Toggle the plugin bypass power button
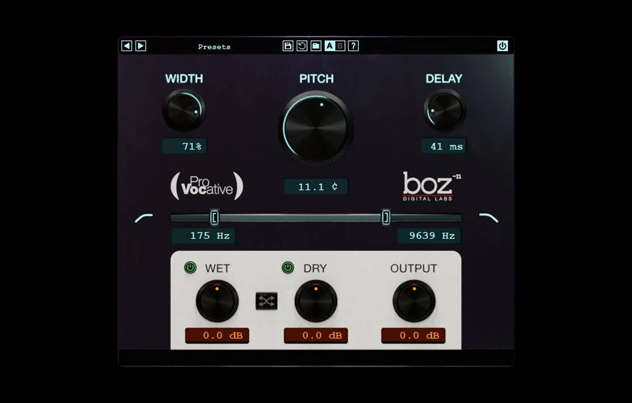632x403 pixels. pyautogui.click(x=502, y=46)
